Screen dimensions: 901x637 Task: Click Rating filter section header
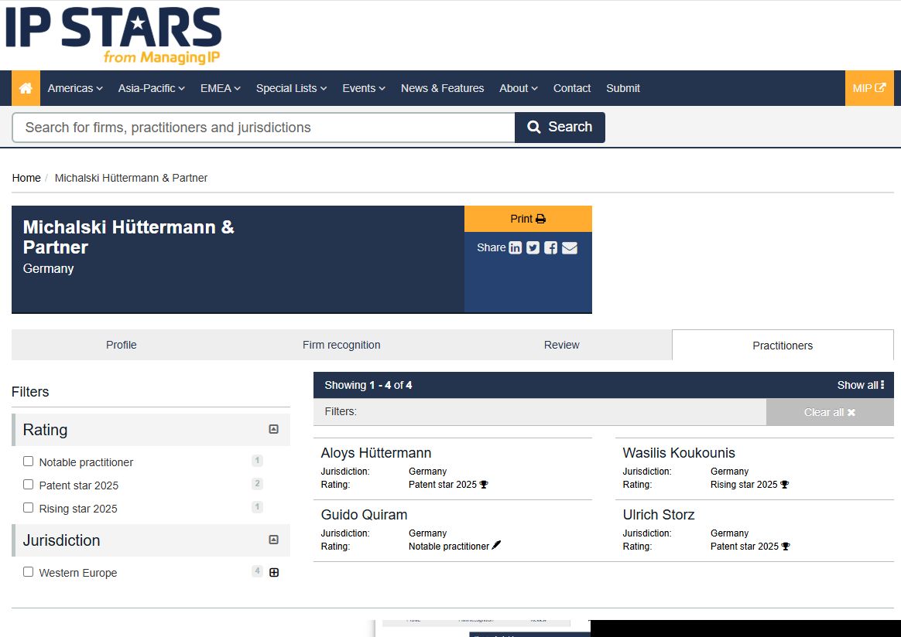pyautogui.click(x=151, y=430)
